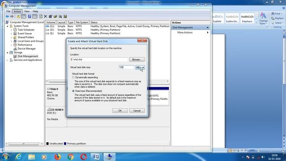Click the volume speaker tray icon
This screenshot has height=161, width=286.
pos(263,157)
